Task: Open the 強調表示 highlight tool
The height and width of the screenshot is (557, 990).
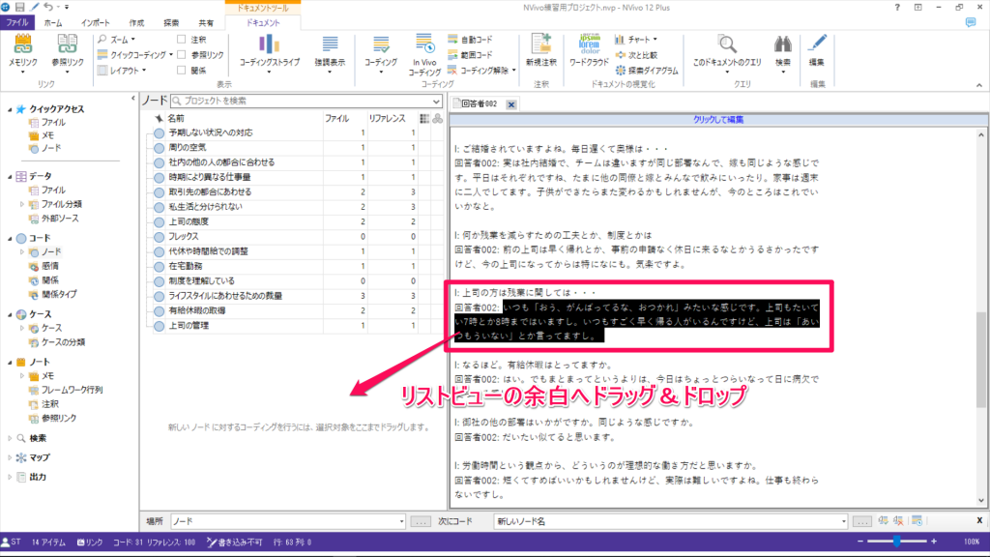Action: click(331, 49)
